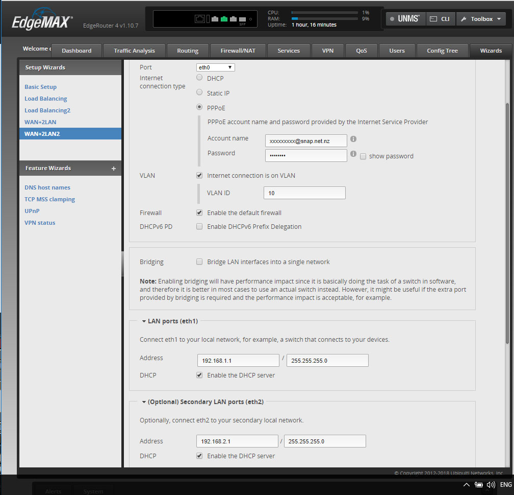Click the eth1 address field 192.168.1.1

(x=238, y=360)
